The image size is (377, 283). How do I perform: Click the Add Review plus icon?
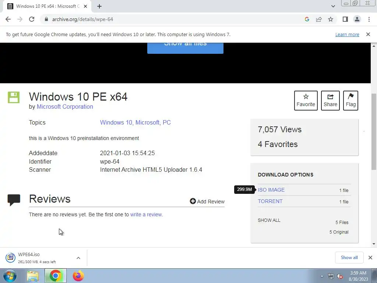[193, 201]
